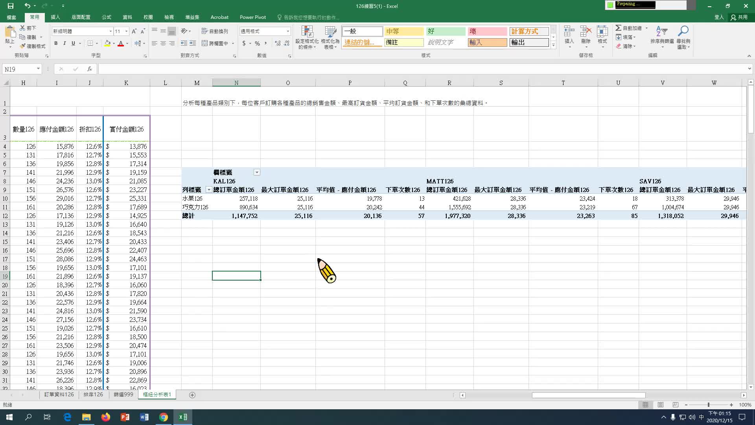Screen dimensions: 755x425
Task: Switch to Page Layout view icon
Action: [661, 405]
